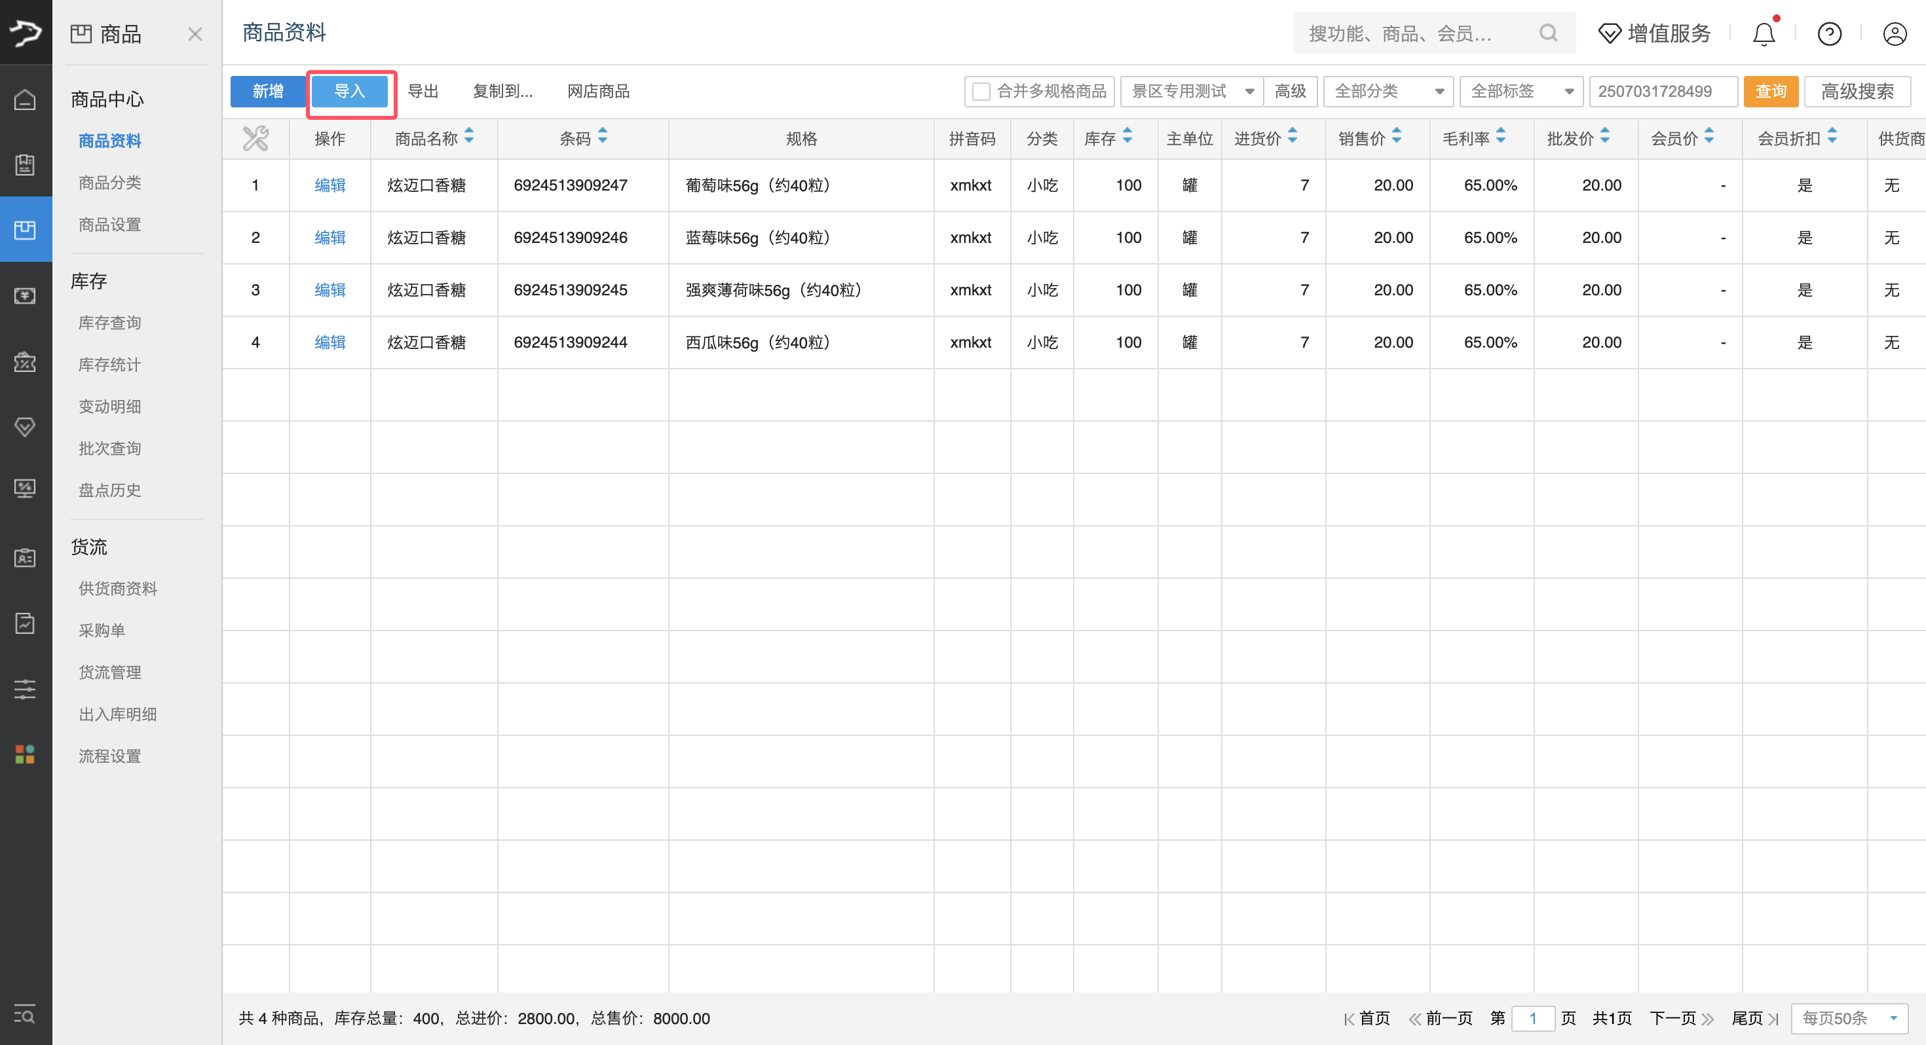Image resolution: width=1926 pixels, height=1045 pixels.
Task: Sort by 批发价 column arrows
Action: tap(1604, 136)
